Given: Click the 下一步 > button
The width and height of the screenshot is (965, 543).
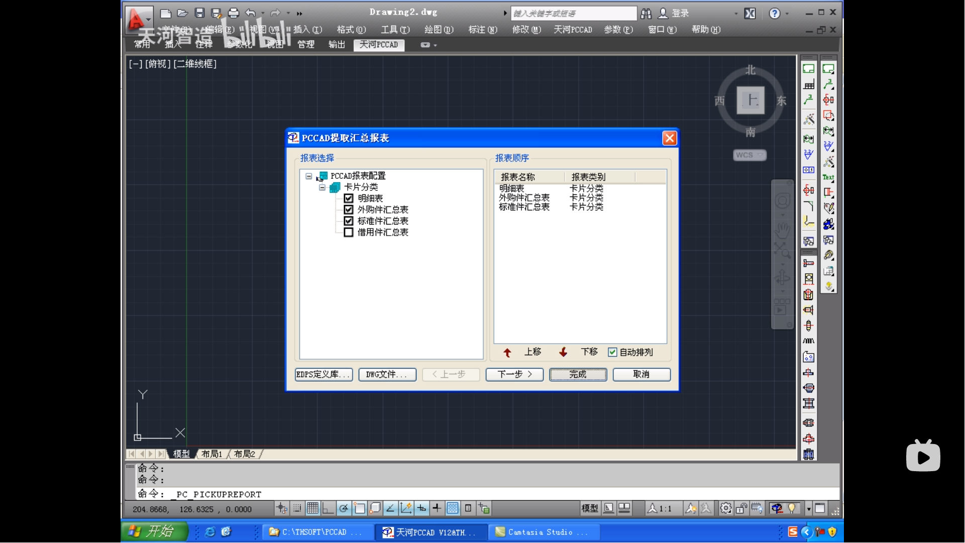Looking at the screenshot, I should coord(514,375).
